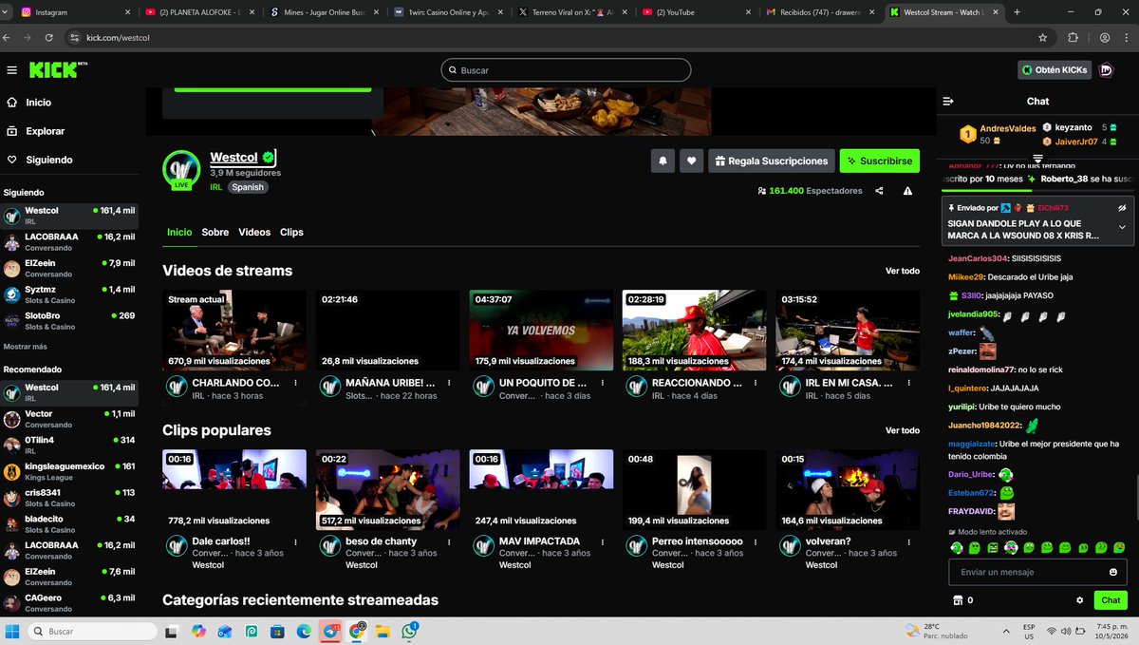Open Windows Start menu
Viewport: 1139px width, 645px height.
pos(13,631)
